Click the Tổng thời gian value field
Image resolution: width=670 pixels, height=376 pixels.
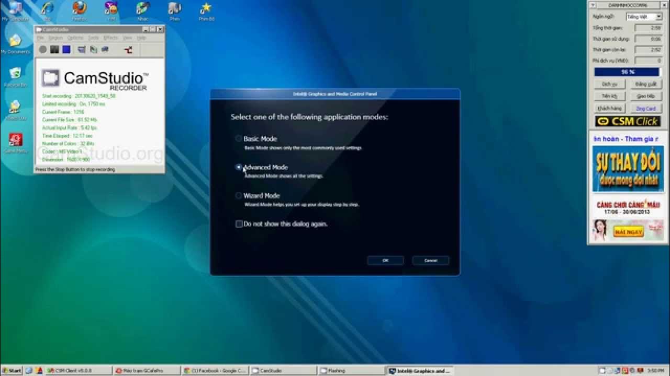[649, 28]
